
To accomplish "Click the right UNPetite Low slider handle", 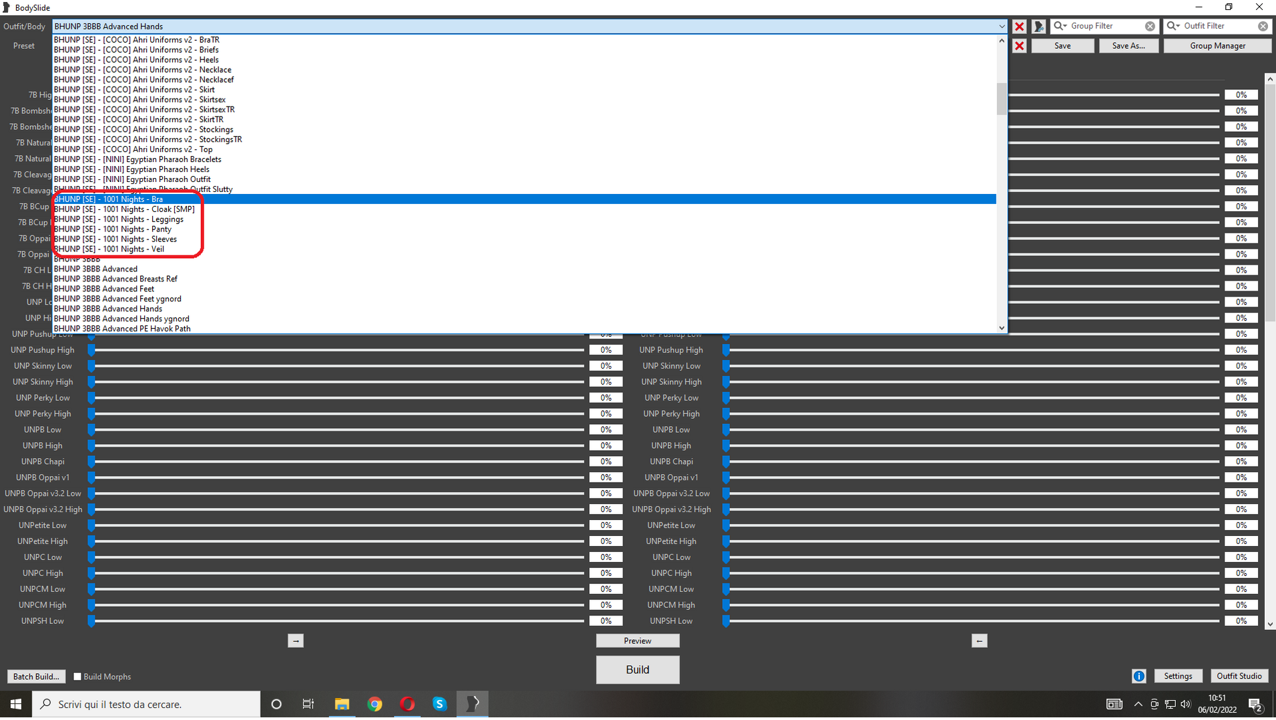I will [x=726, y=525].
